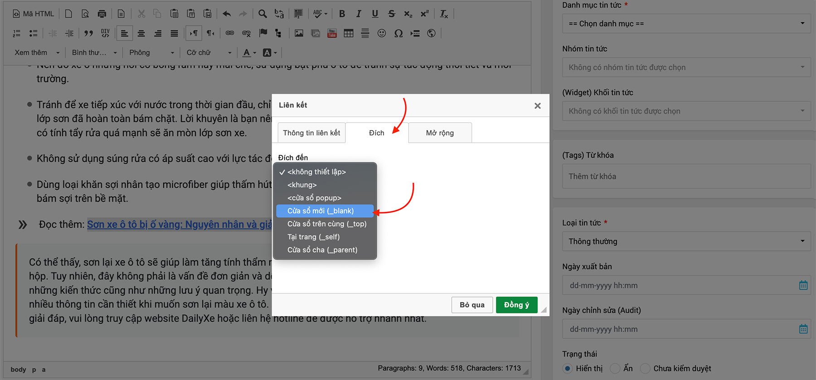Open the Chọn danh mục dropdown
Image resolution: width=816 pixels, height=380 pixels.
pyautogui.click(x=686, y=24)
